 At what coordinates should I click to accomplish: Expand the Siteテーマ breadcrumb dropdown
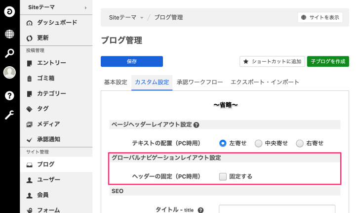[x=142, y=18]
